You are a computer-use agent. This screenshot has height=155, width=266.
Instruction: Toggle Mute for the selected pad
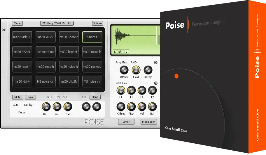pyautogui.click(x=17, y=97)
